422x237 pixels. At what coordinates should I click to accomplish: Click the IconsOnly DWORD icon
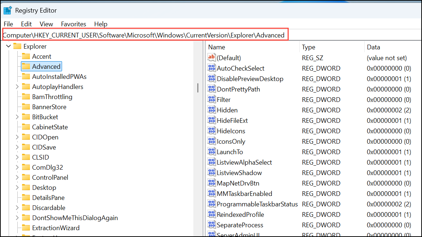pyautogui.click(x=211, y=141)
